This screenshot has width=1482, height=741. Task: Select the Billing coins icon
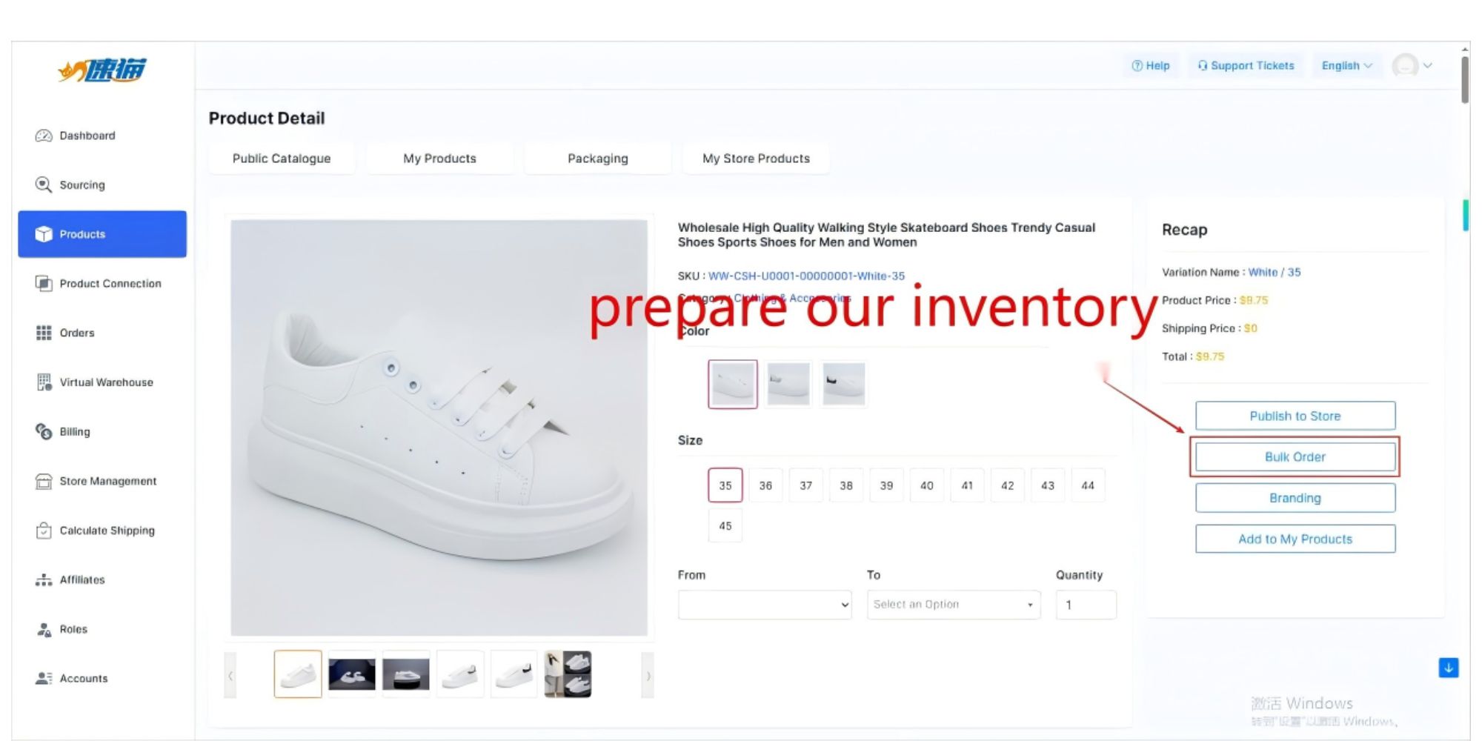(44, 431)
